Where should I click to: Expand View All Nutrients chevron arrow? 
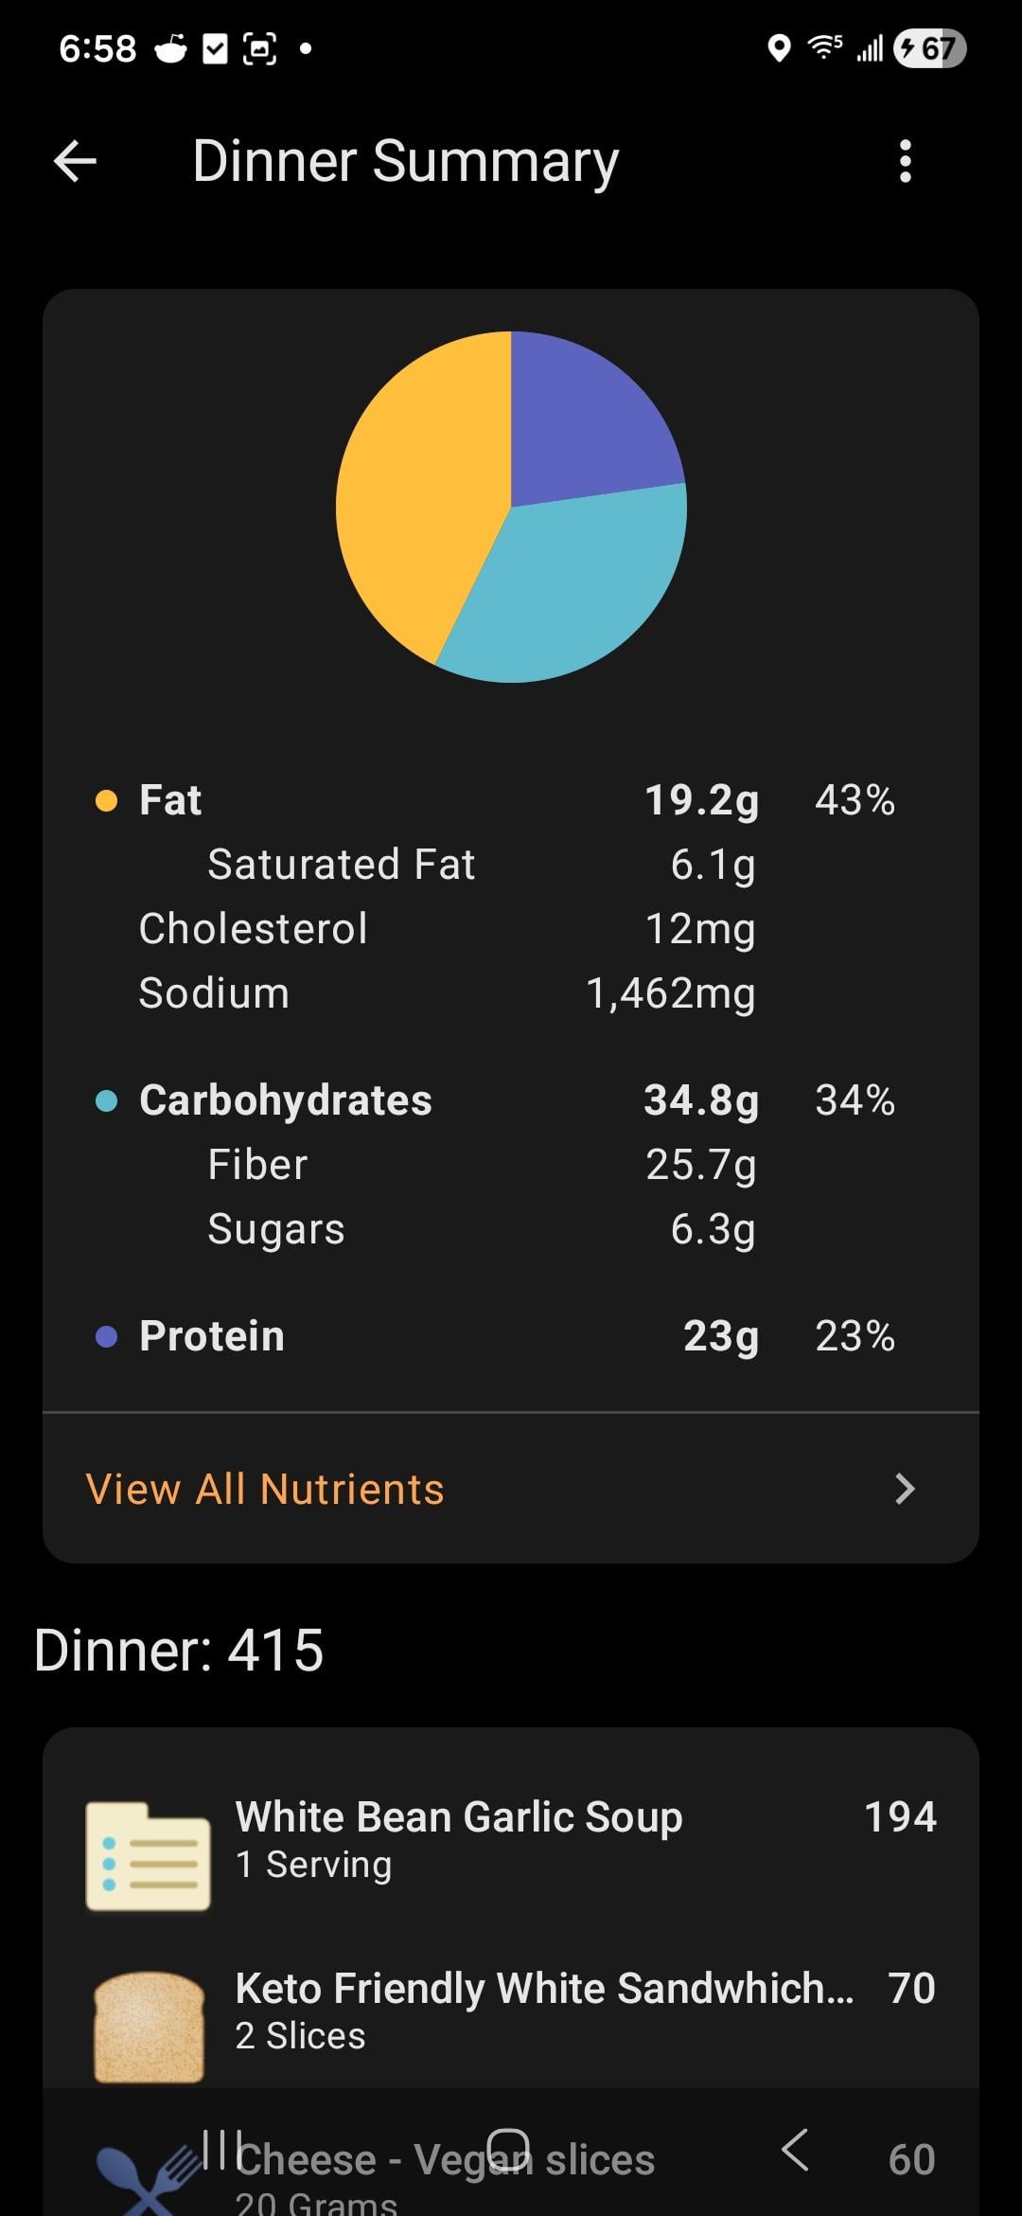click(905, 1489)
